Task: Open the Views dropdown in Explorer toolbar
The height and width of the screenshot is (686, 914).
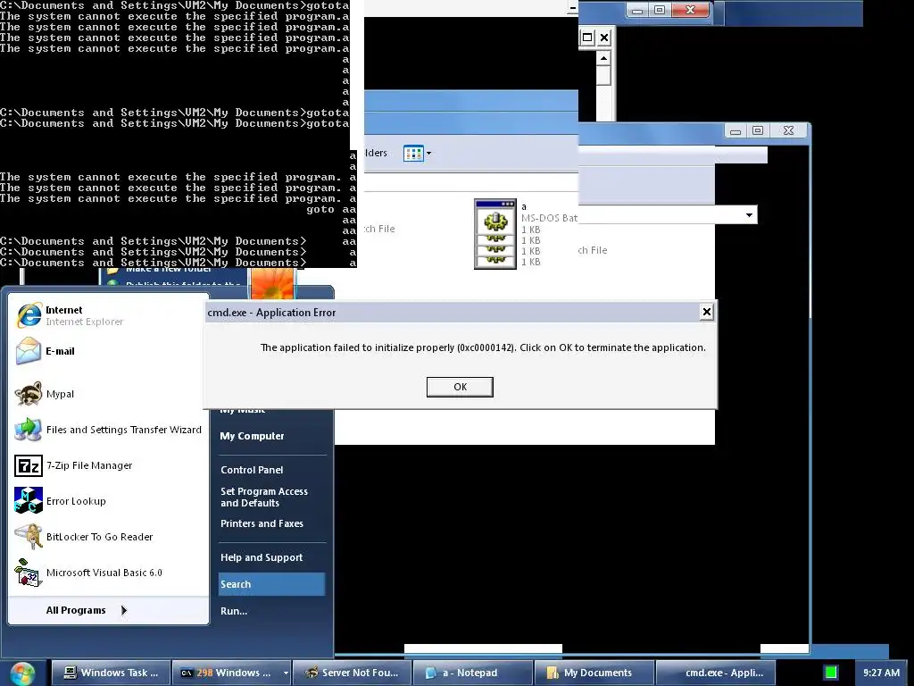Action: tap(418, 154)
